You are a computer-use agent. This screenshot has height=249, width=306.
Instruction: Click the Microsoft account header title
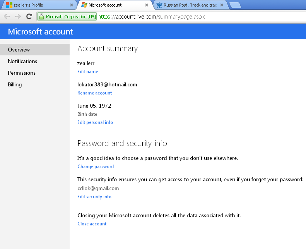click(40, 31)
